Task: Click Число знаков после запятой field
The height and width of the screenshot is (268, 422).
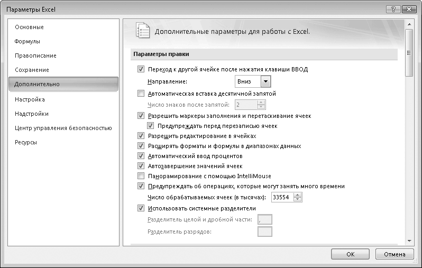Action: click(246, 105)
